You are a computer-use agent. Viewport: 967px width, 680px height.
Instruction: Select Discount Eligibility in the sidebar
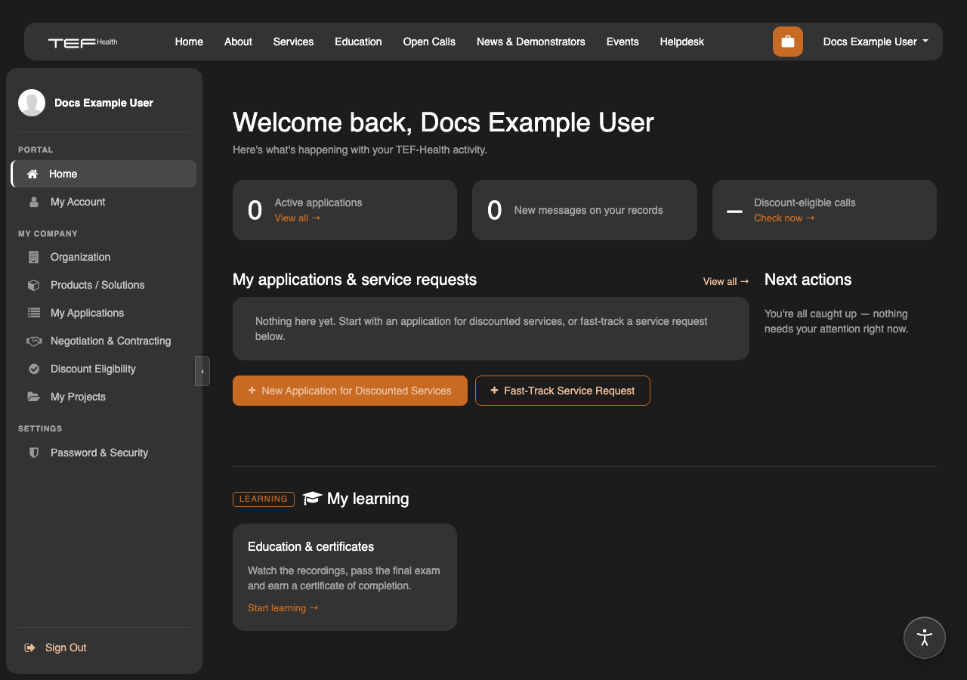pos(103,369)
